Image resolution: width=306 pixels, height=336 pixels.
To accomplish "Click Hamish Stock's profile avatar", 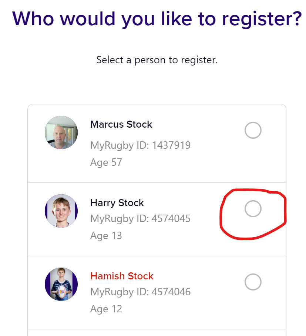I will 61,284.
